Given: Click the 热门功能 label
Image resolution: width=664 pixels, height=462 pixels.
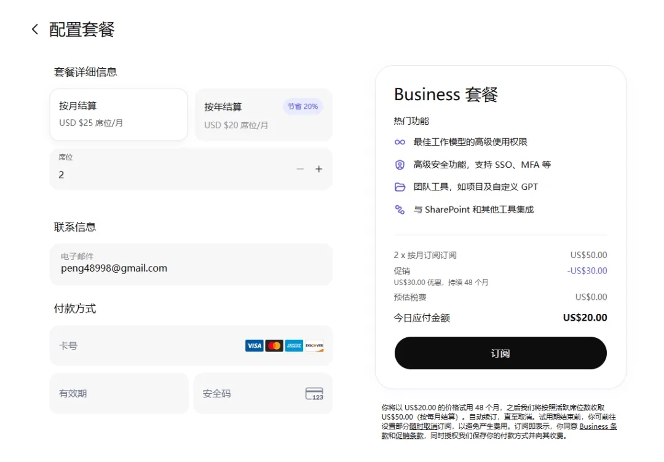Looking at the screenshot, I should (x=411, y=121).
